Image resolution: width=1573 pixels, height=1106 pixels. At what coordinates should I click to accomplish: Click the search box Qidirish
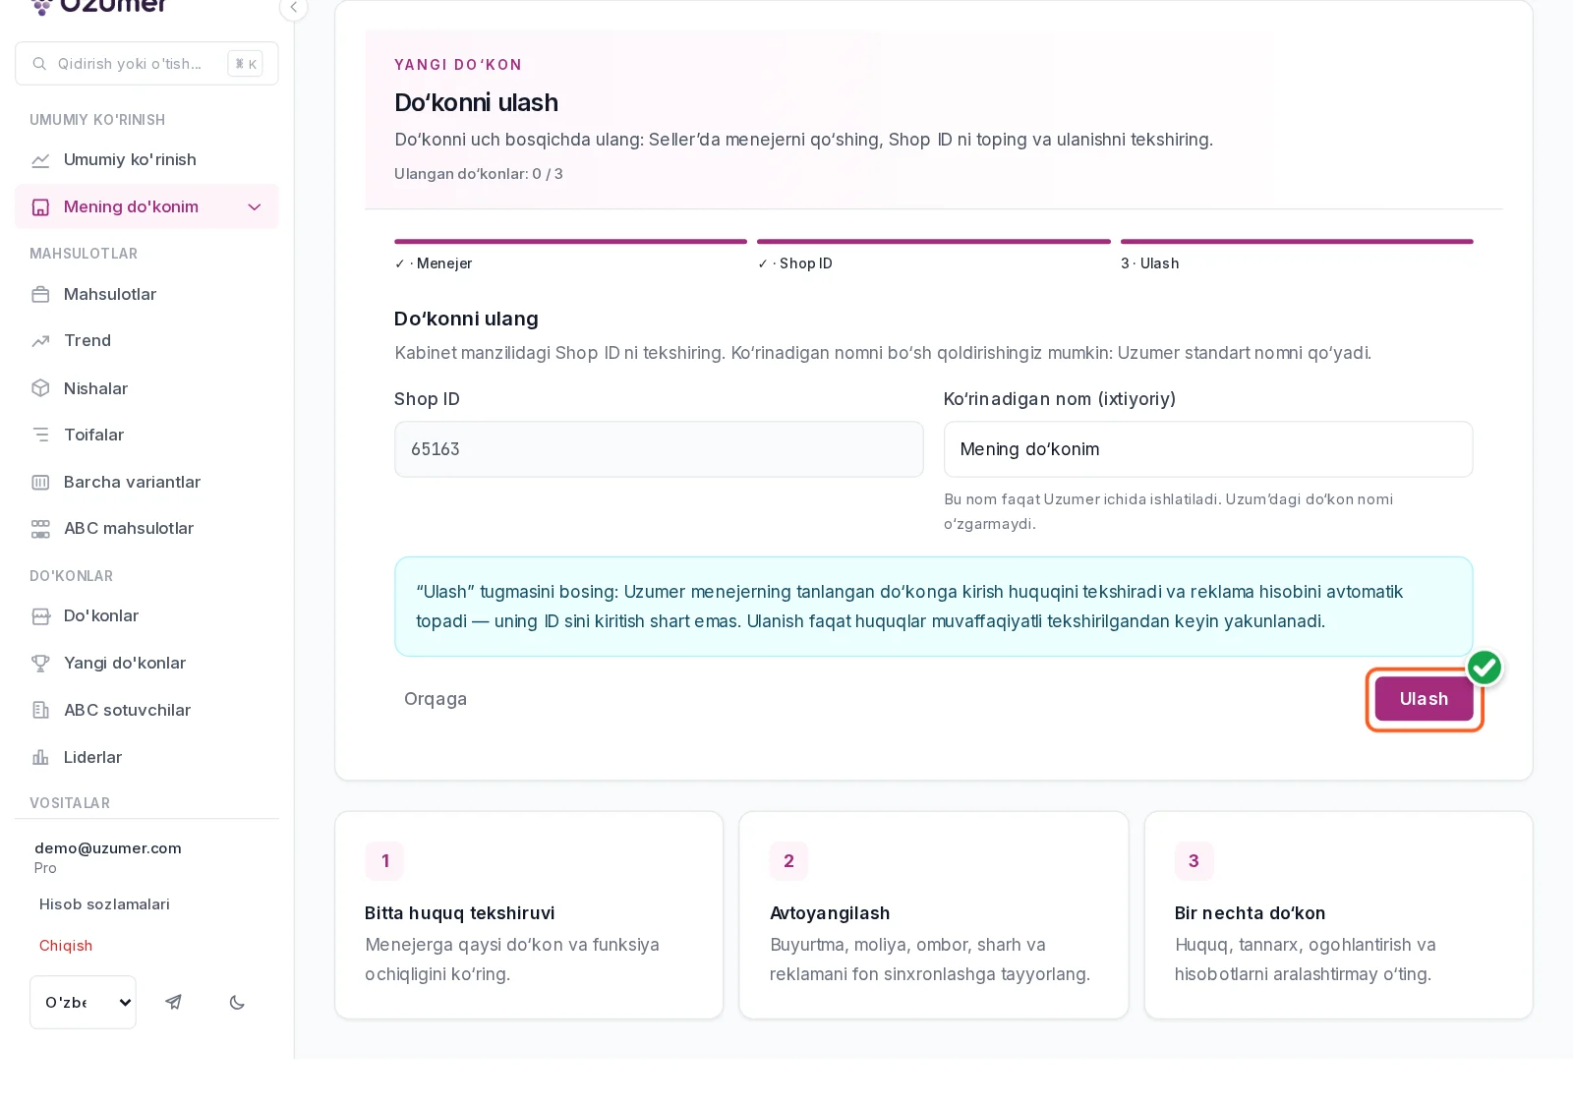146,64
